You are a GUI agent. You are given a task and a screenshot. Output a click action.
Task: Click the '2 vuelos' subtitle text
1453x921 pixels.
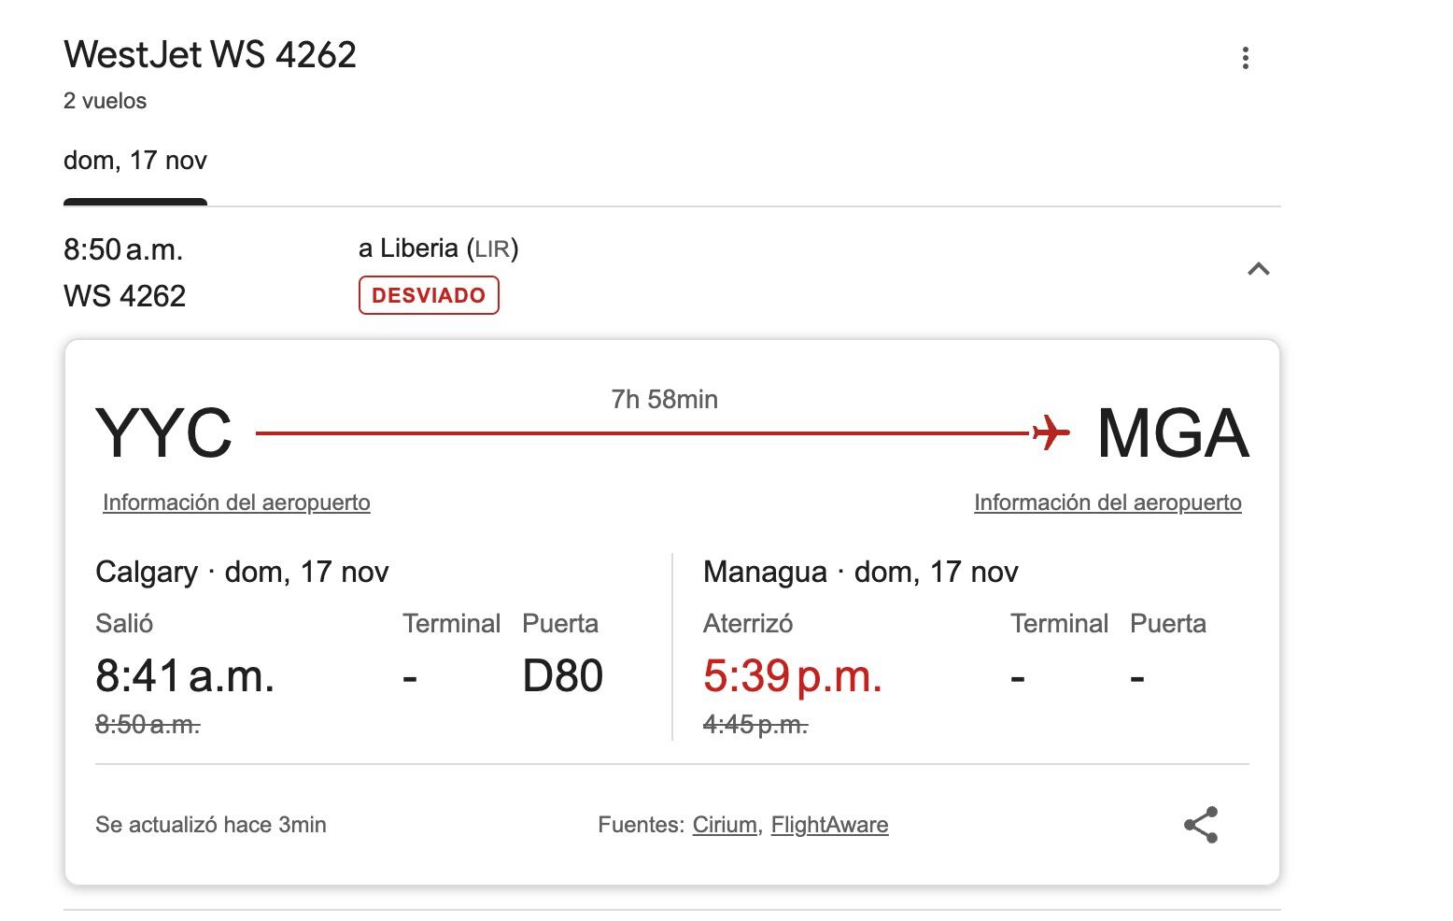(x=105, y=101)
